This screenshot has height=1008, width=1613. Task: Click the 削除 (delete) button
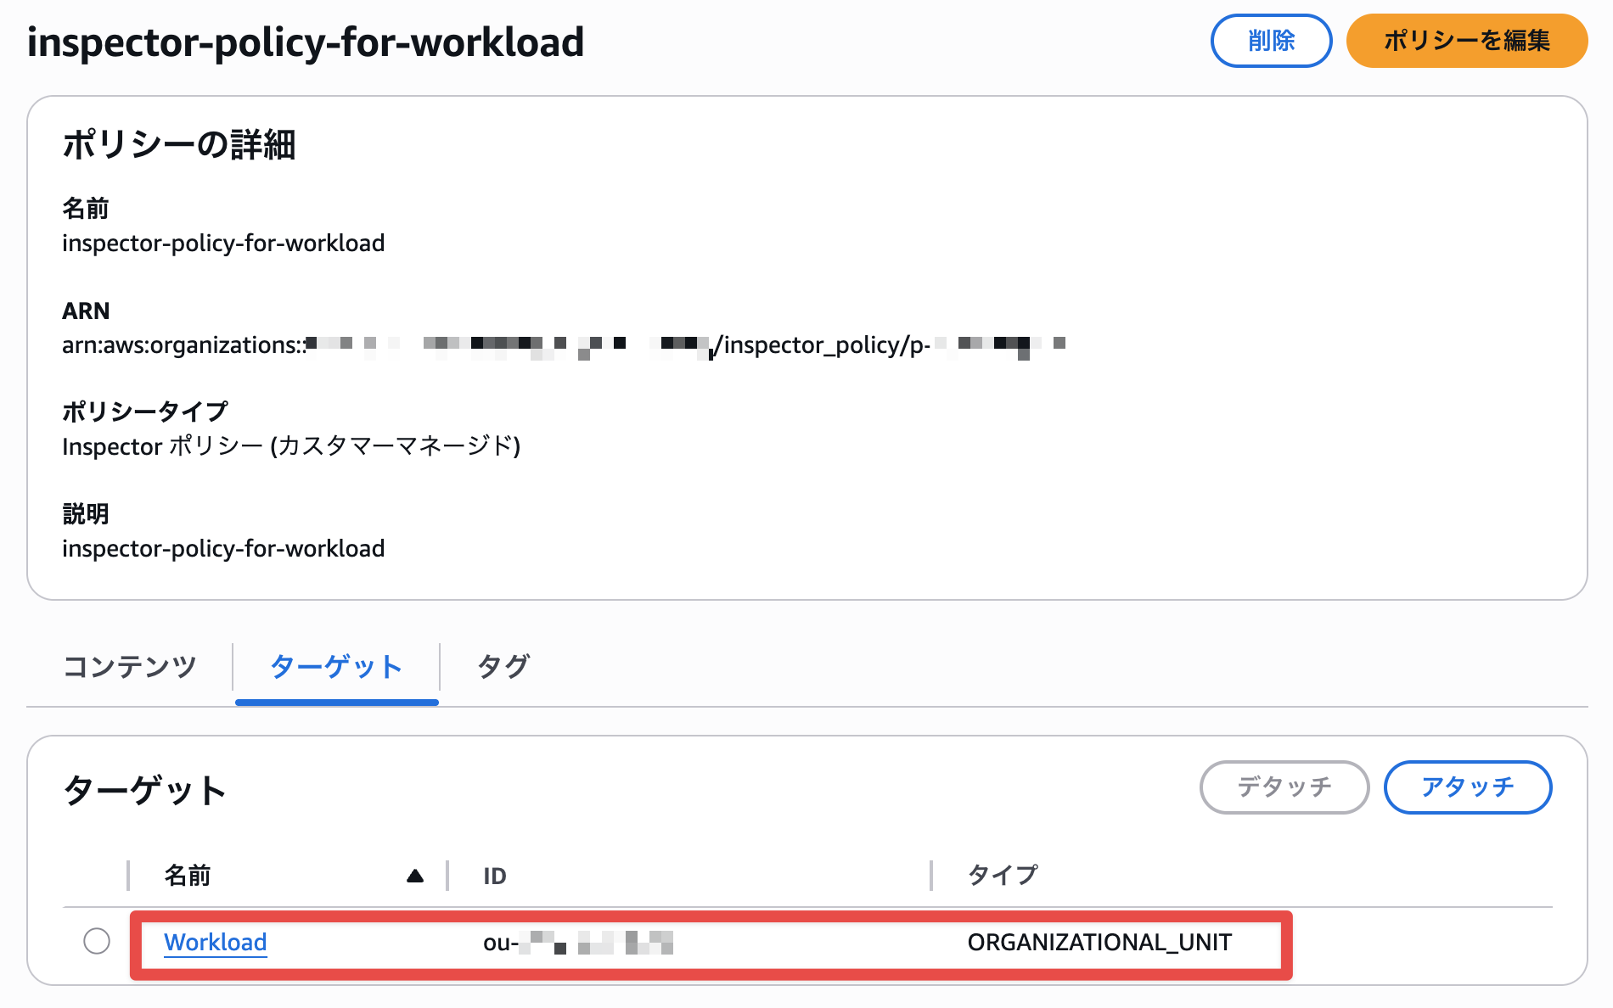click(x=1270, y=41)
